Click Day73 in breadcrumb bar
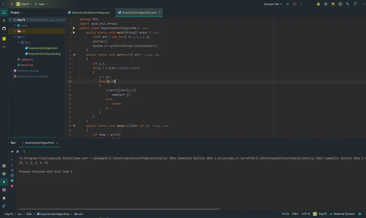The width and height of the screenshot is (366, 218). [x=9, y=214]
